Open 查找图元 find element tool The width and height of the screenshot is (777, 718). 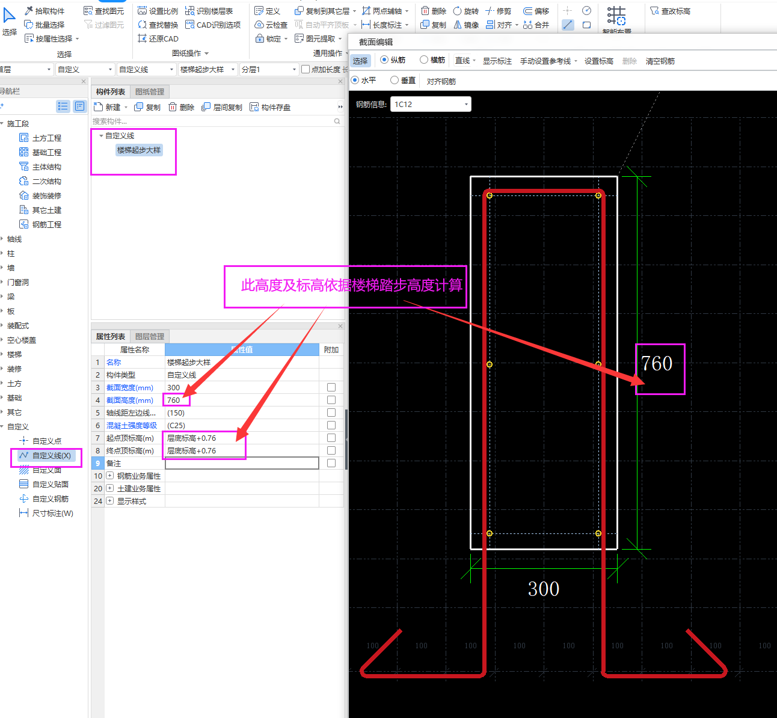pos(104,11)
